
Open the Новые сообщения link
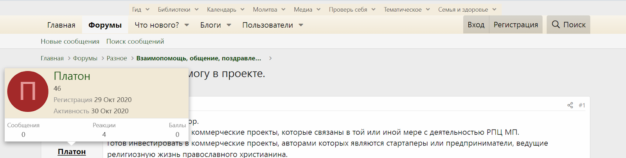70,41
